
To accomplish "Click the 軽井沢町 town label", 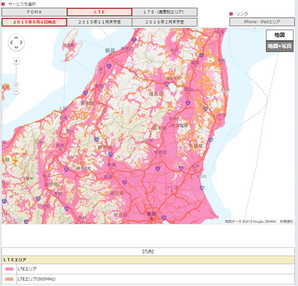I will click(x=84, y=168).
